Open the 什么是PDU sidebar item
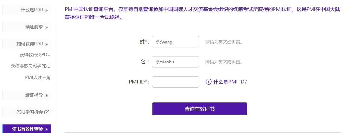Image resolution: width=348 pixels, height=133 pixels. pos(27,10)
